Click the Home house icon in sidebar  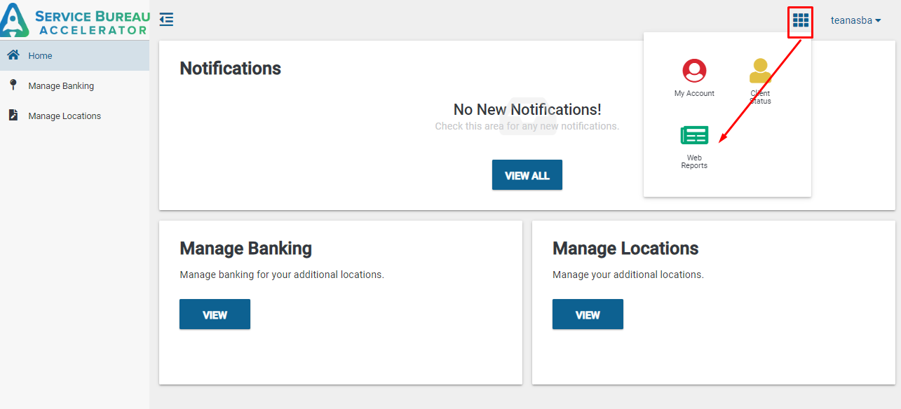coord(13,55)
